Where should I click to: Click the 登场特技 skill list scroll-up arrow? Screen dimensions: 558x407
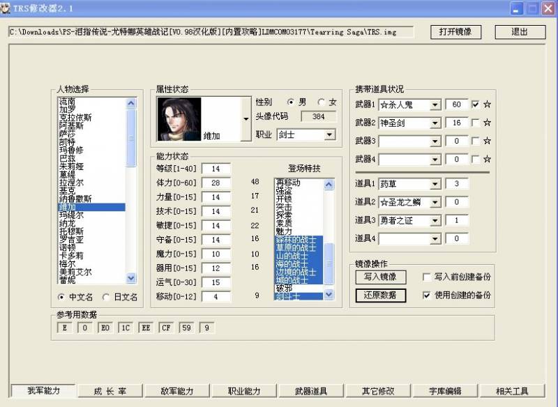pyautogui.click(x=329, y=184)
